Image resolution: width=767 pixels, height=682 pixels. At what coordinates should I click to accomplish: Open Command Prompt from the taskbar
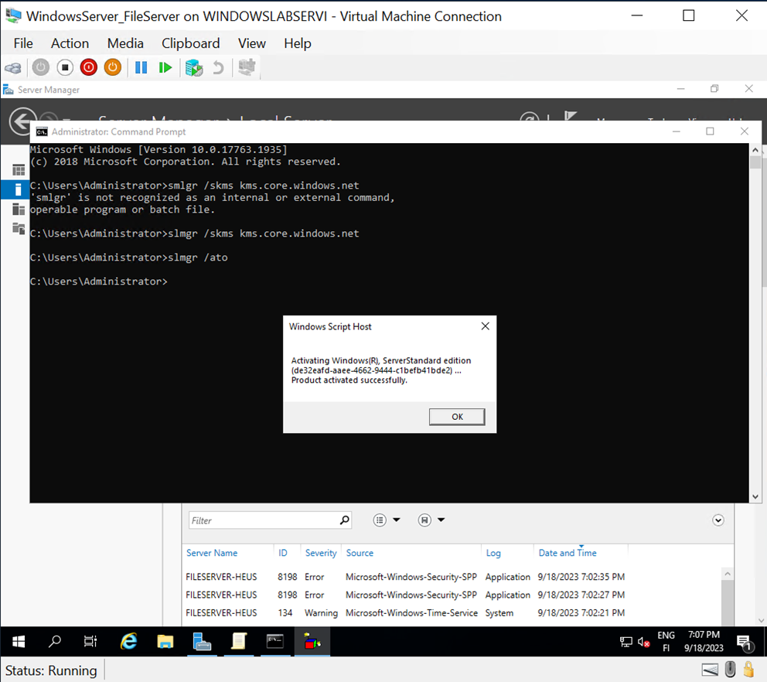(275, 642)
